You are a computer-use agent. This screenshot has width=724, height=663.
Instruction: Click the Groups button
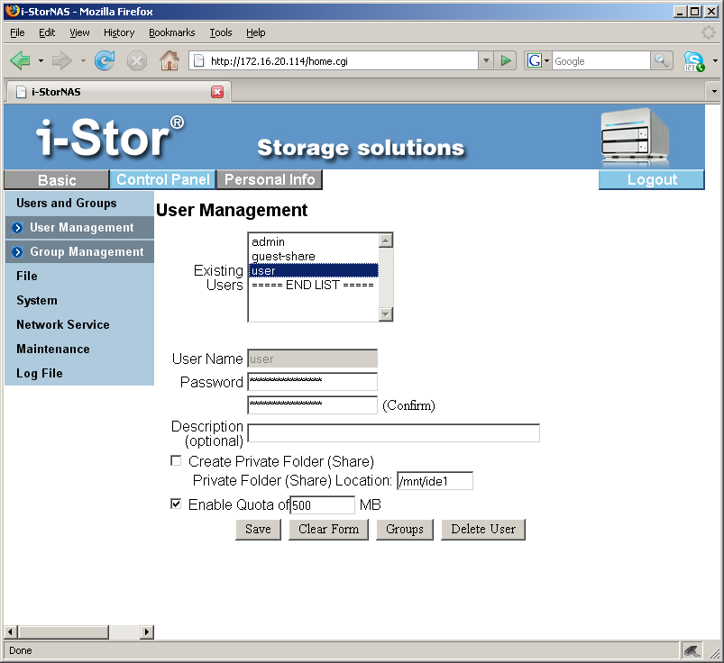coord(405,529)
